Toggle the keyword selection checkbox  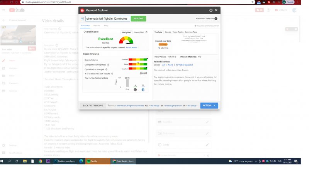pos(82,19)
